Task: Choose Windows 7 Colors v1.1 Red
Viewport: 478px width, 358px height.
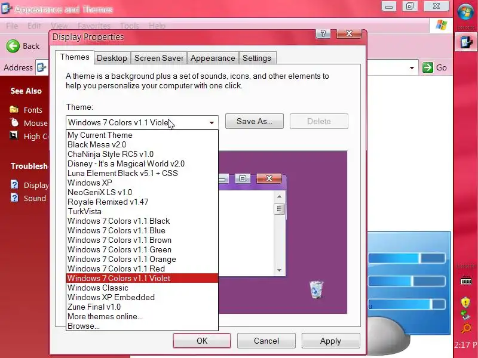Action: 142,268
